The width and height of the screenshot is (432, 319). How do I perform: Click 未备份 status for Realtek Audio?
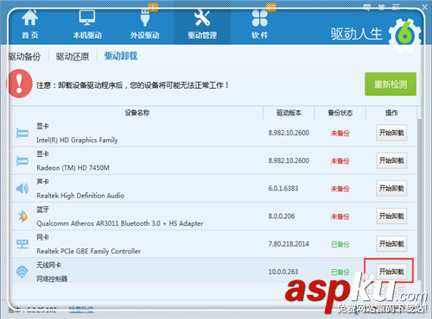click(x=340, y=189)
